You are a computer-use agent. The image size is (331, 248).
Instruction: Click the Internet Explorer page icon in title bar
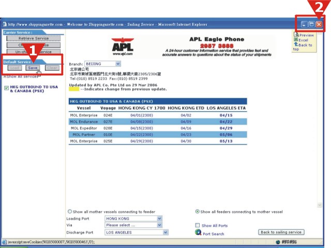point(5,24)
